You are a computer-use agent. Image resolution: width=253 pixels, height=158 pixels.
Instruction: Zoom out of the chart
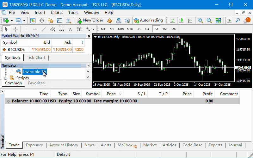[209, 21]
